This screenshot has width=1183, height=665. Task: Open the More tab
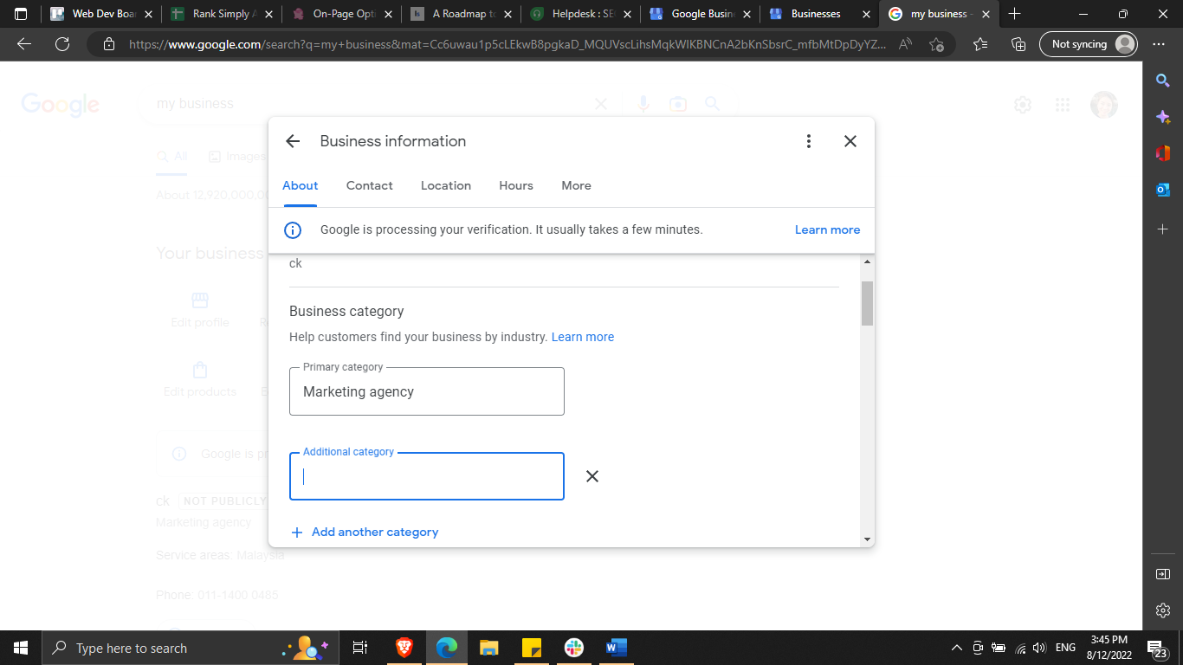576,185
